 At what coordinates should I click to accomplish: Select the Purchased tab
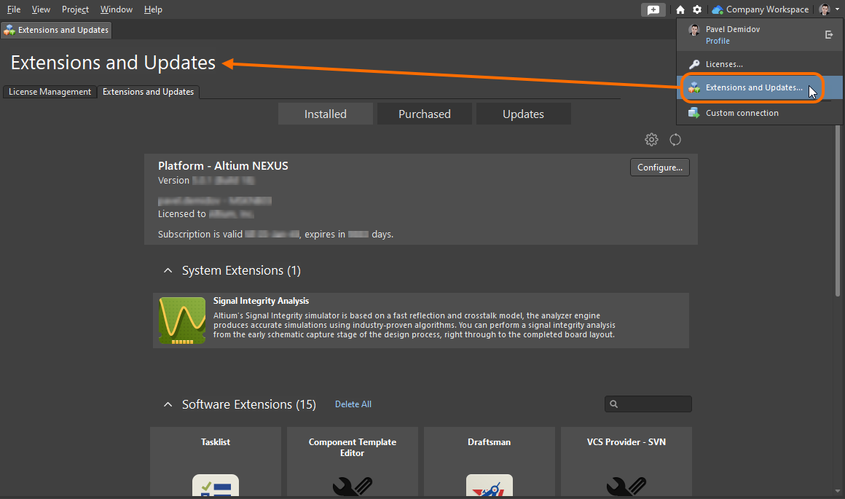(x=424, y=114)
